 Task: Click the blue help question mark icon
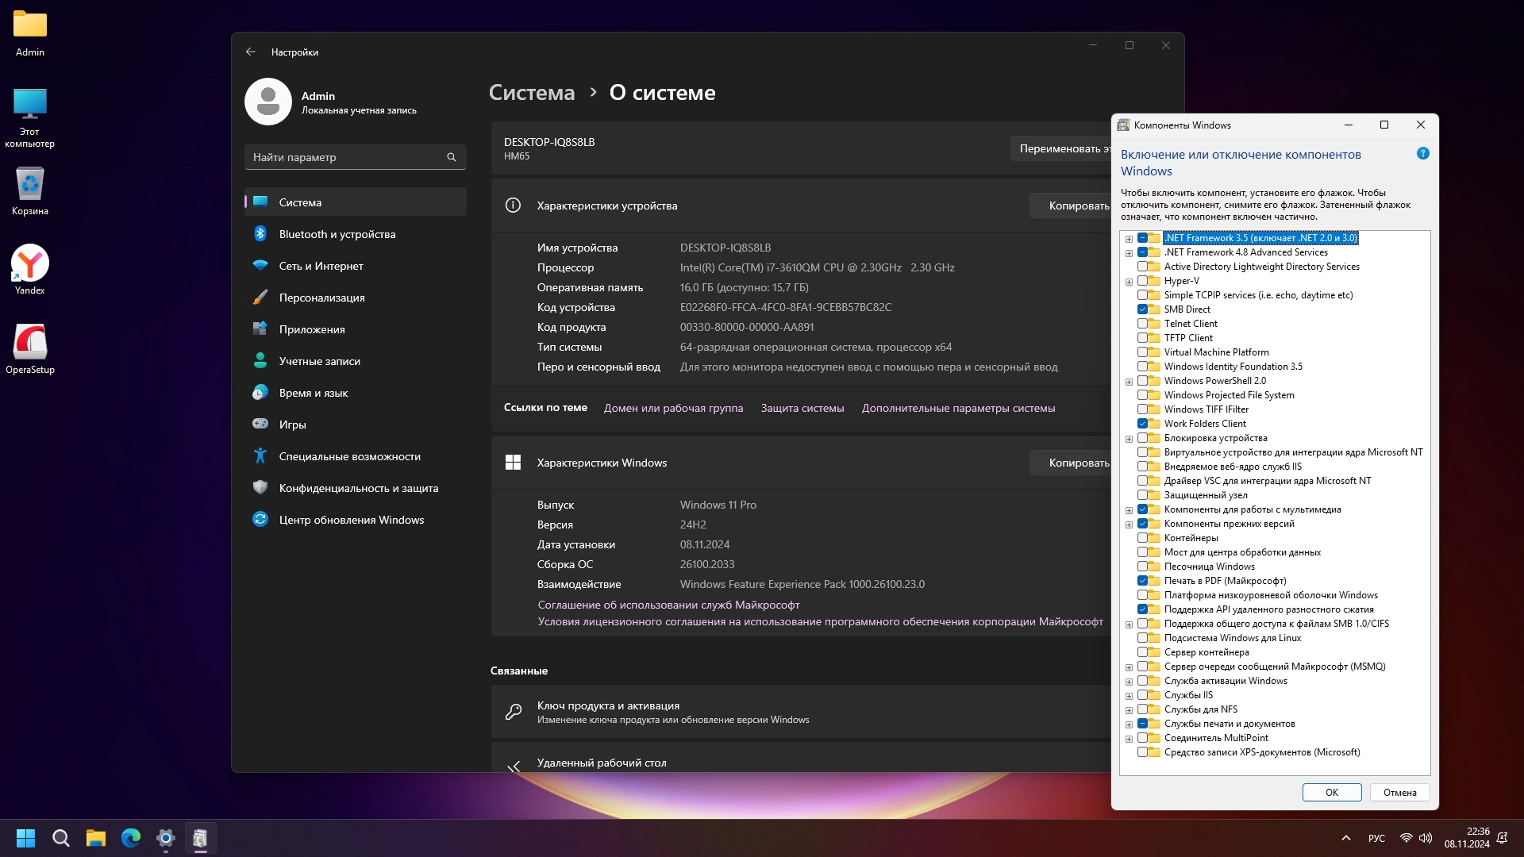[x=1422, y=153]
